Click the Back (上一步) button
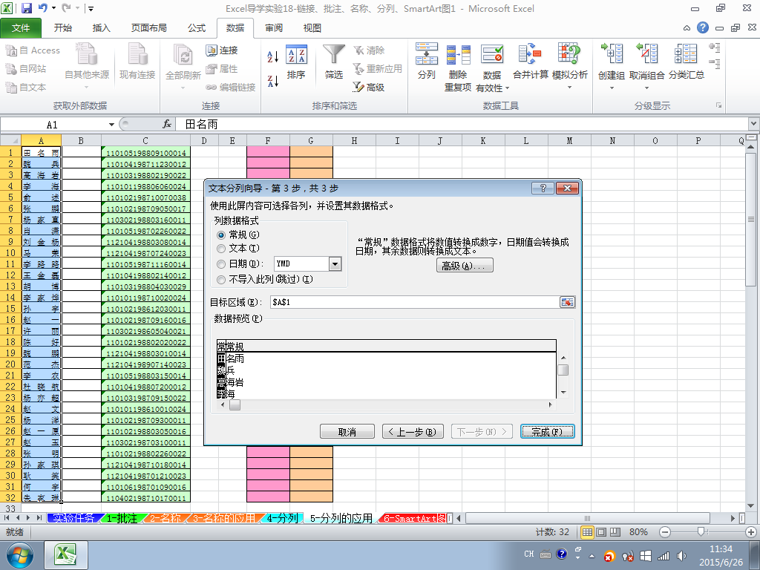The height and width of the screenshot is (570, 760). (413, 431)
